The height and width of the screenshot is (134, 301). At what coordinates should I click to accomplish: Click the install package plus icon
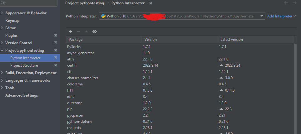point(70,31)
